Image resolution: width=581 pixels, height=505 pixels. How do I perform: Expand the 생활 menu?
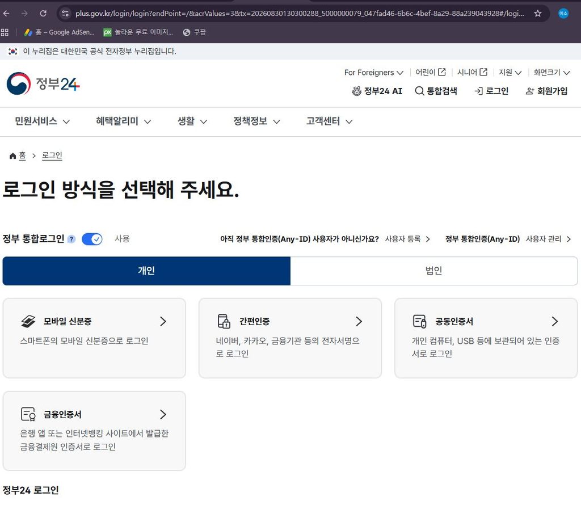click(x=192, y=121)
